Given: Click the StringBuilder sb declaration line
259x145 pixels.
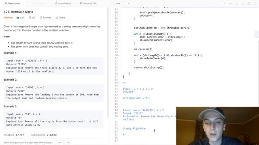Looking at the screenshot, I should pyautogui.click(x=161, y=28).
